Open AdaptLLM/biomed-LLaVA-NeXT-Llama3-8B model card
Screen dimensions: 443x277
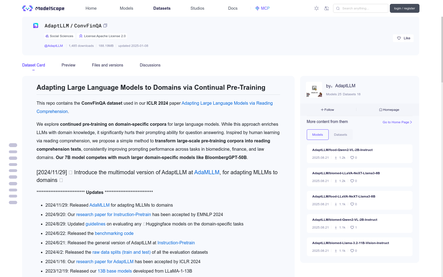click(360, 177)
